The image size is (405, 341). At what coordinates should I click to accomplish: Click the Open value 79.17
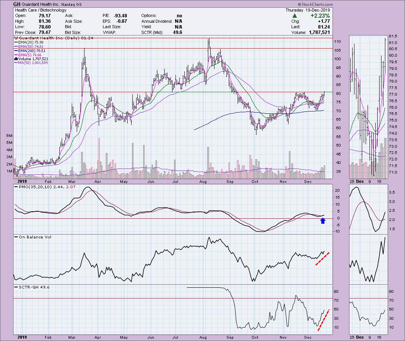click(x=44, y=16)
